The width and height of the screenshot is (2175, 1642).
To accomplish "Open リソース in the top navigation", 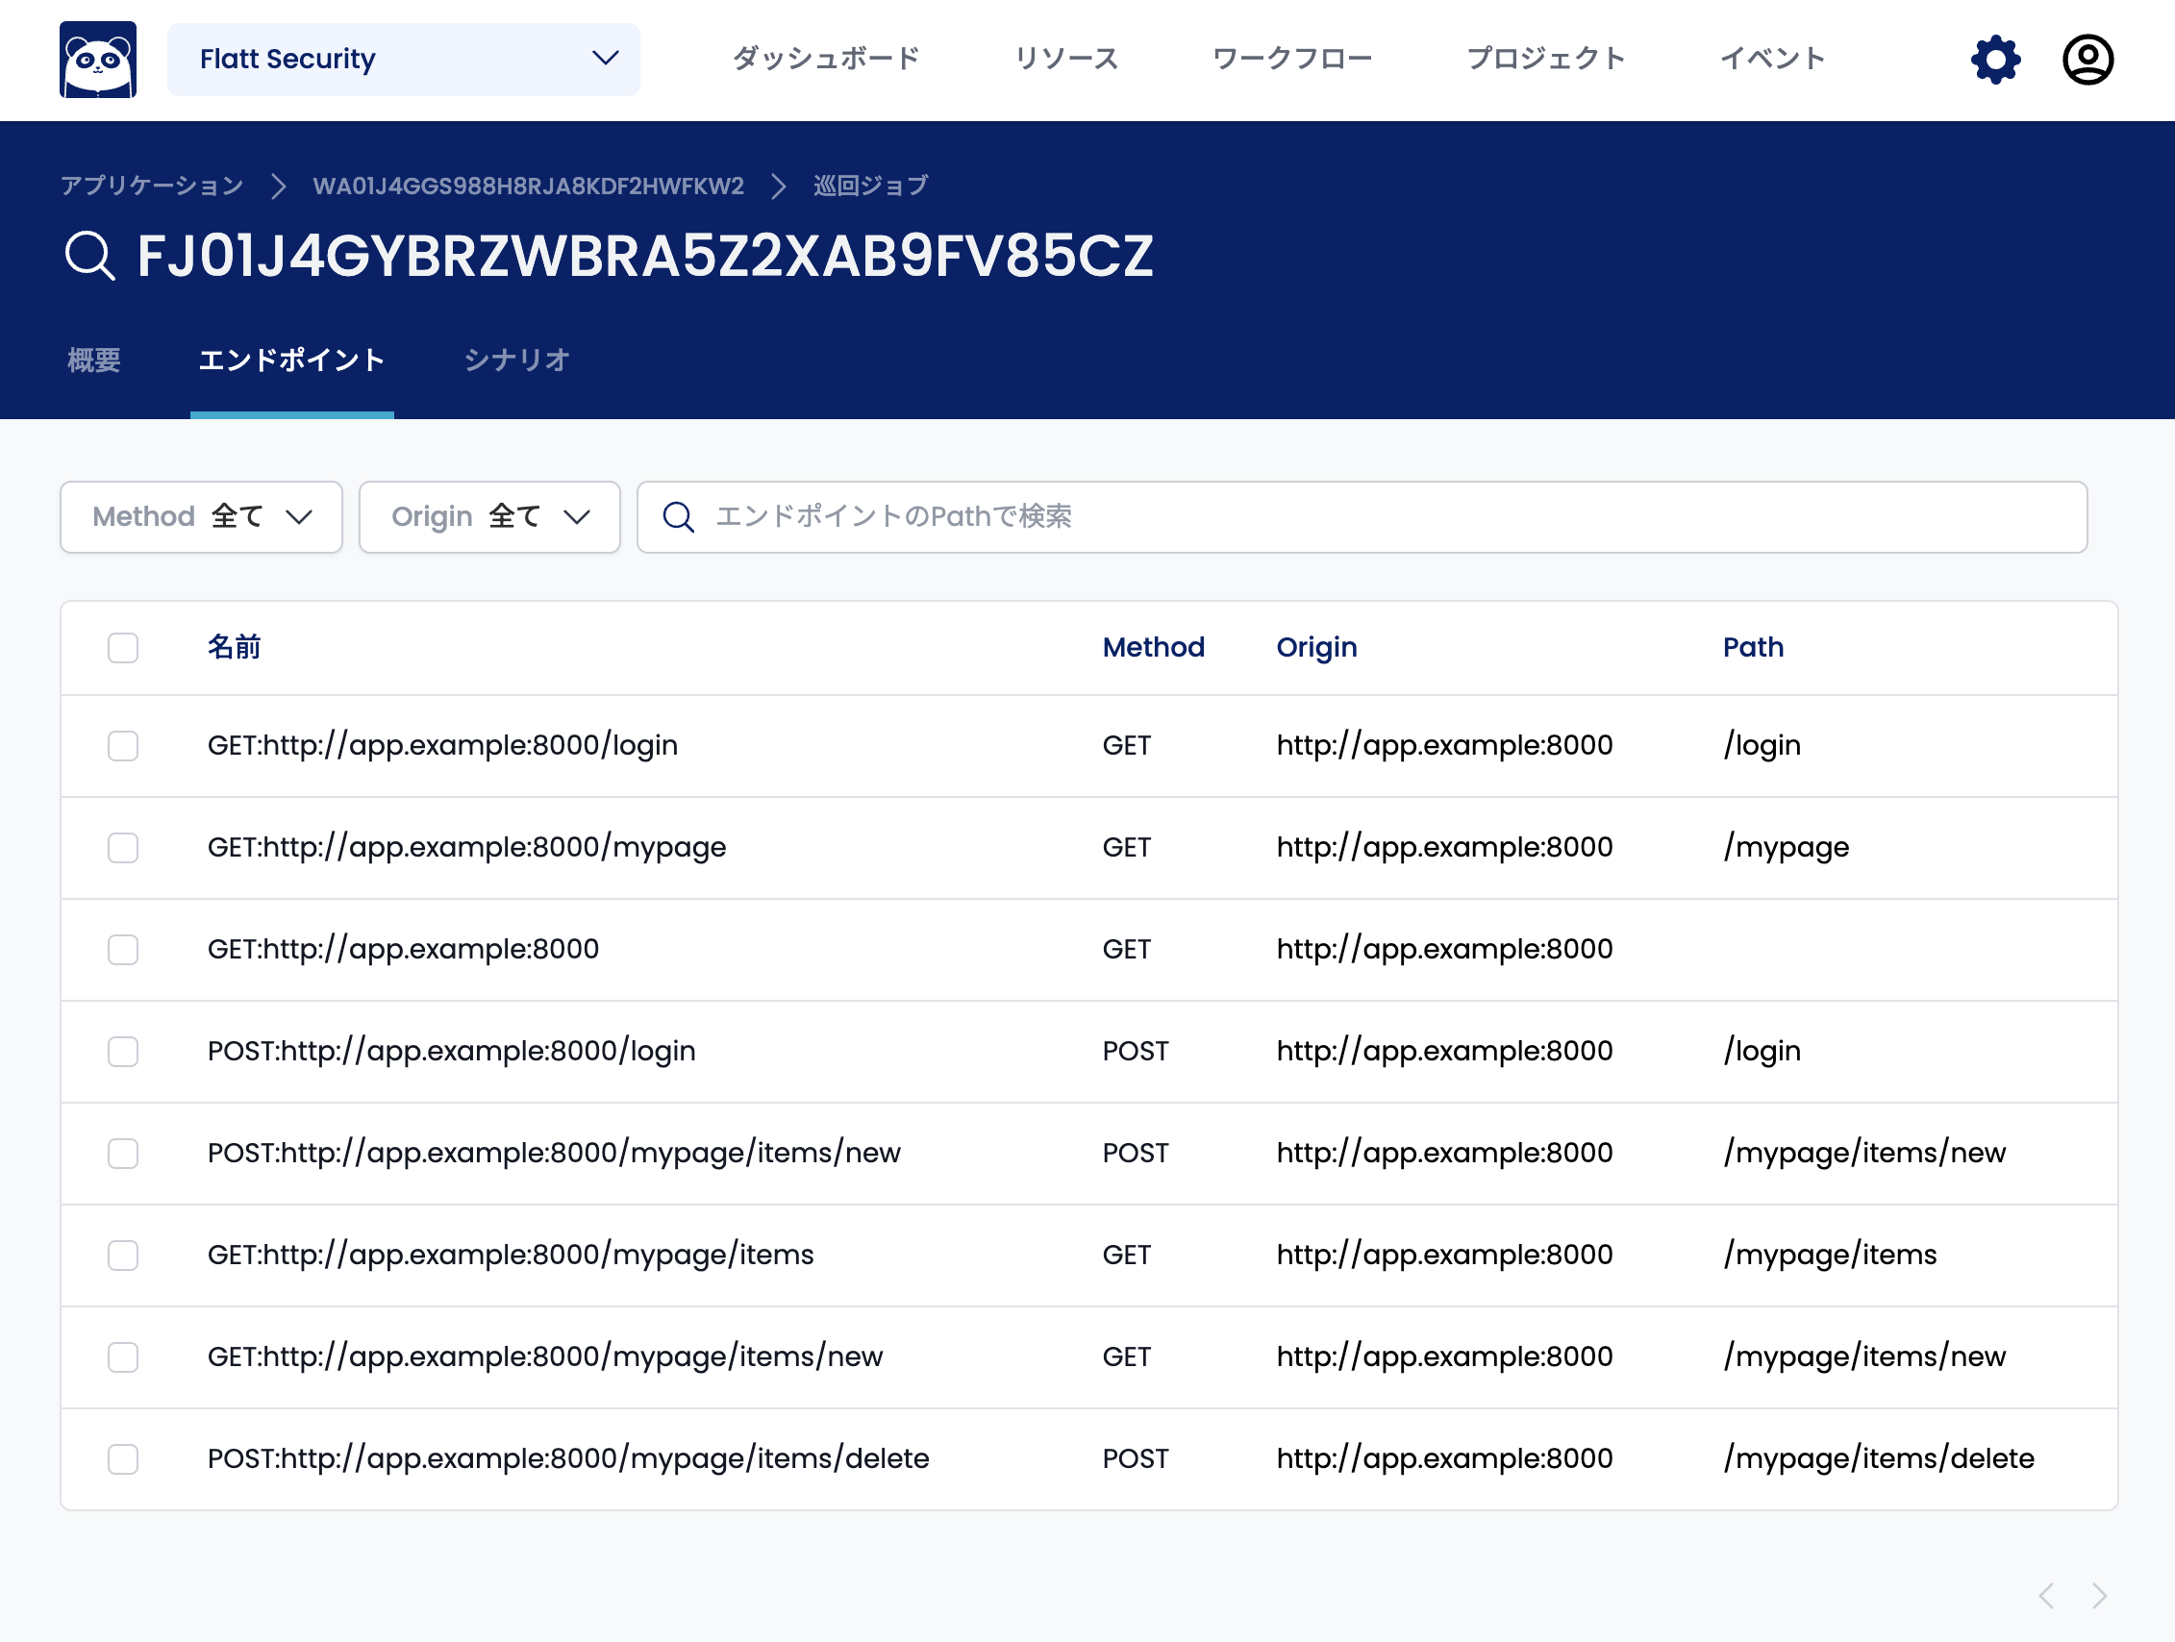I will [1067, 59].
